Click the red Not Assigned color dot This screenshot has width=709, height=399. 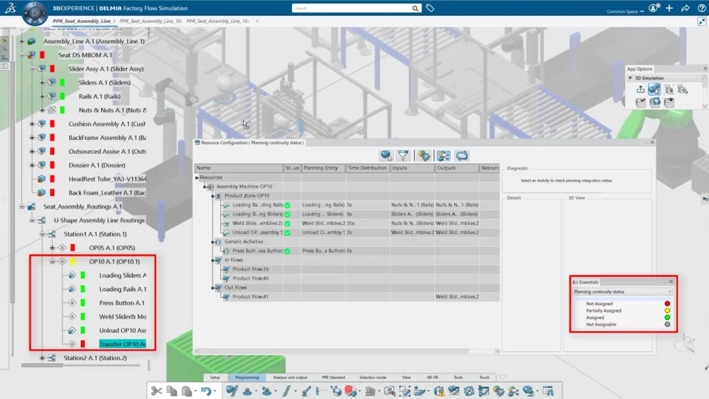667,303
